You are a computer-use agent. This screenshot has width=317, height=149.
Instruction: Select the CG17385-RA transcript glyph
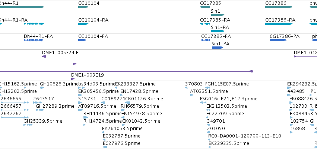(x=205, y=24)
